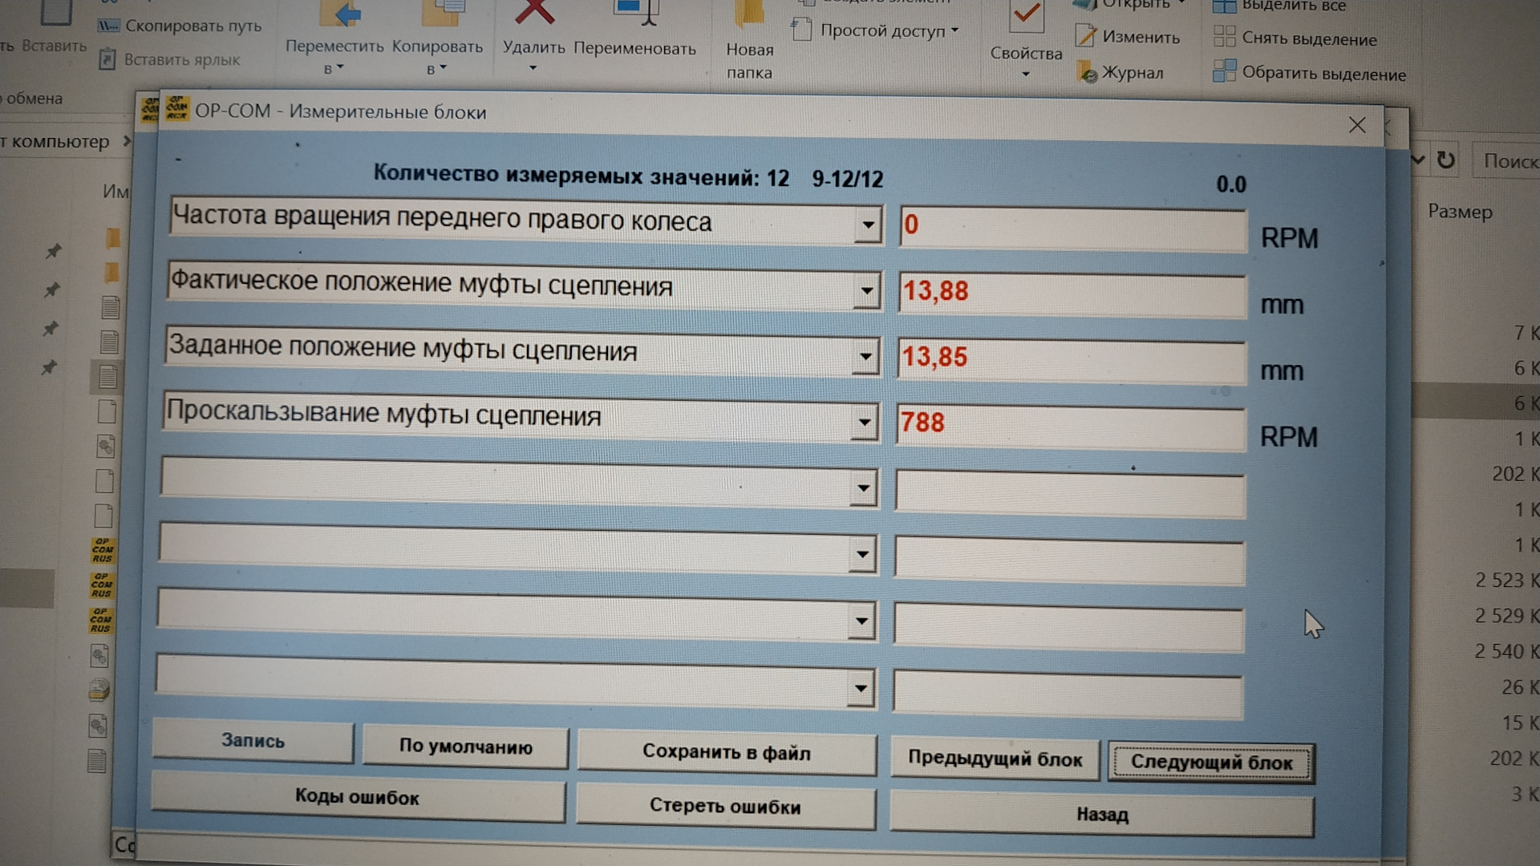
Task: Open Проскальзывание муфты сцепления dropdown arrow
Action: pyautogui.click(x=864, y=422)
